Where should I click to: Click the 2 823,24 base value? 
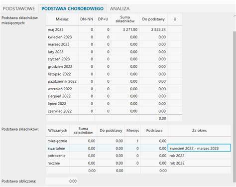158,29
